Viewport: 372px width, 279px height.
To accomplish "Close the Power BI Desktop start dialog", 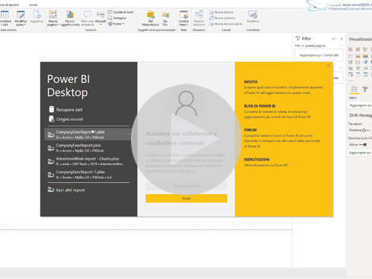I will tap(328, 65).
